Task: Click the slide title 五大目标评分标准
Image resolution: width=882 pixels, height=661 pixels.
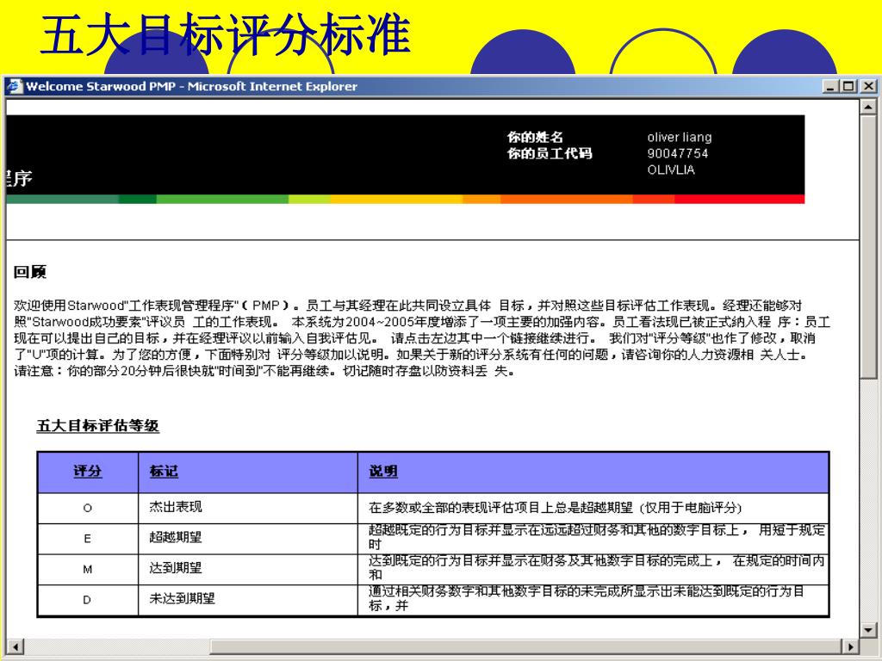Action: click(x=226, y=34)
